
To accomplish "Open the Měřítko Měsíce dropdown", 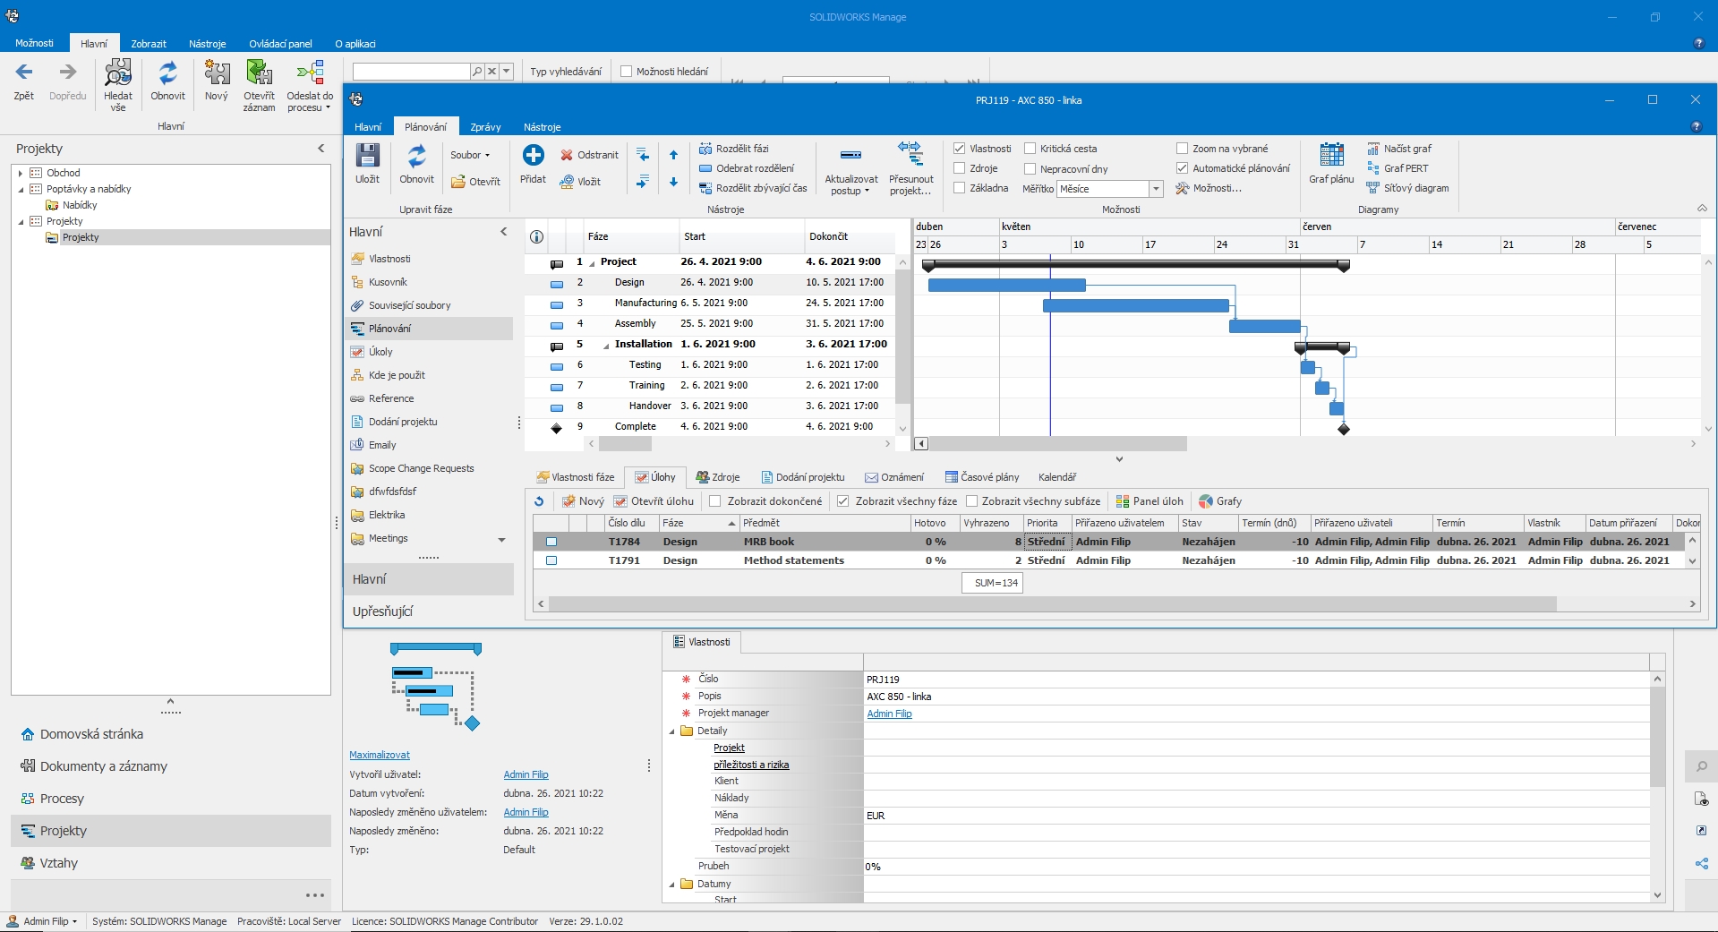I will (1156, 189).
